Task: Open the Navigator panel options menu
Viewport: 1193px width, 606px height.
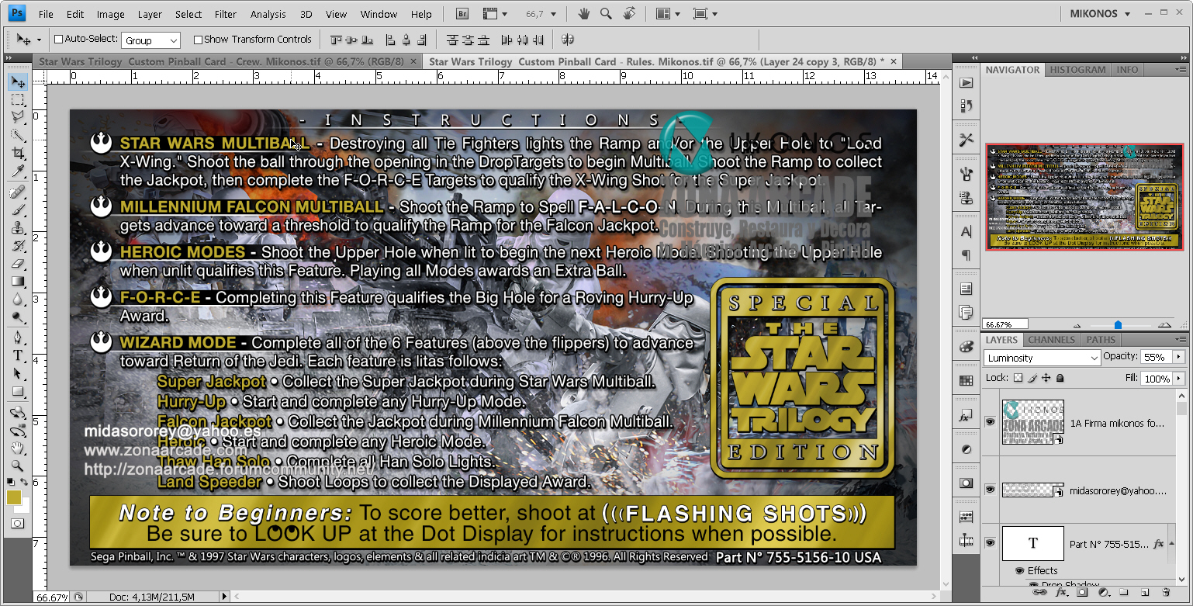Action: 1181,70
